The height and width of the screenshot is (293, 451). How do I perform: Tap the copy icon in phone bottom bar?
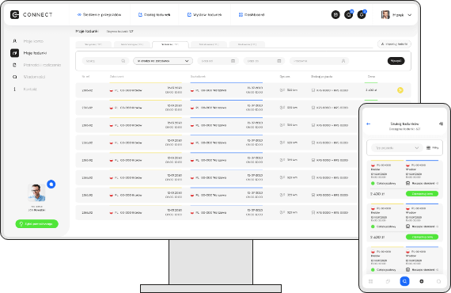(388, 281)
